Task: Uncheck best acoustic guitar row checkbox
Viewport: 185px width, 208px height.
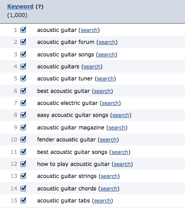Action: point(23,91)
